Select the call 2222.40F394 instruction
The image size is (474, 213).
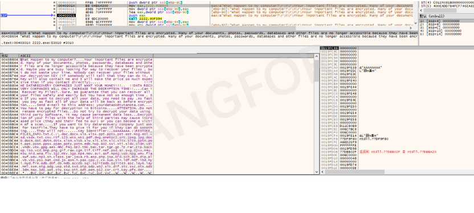[145, 19]
